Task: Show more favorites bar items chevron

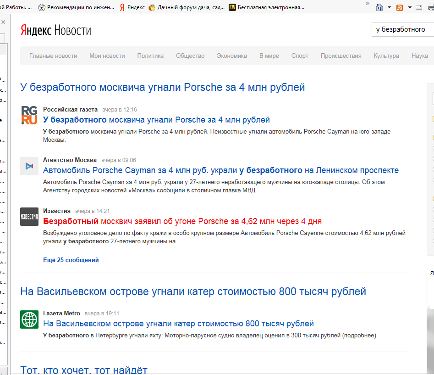Action: point(368,4)
